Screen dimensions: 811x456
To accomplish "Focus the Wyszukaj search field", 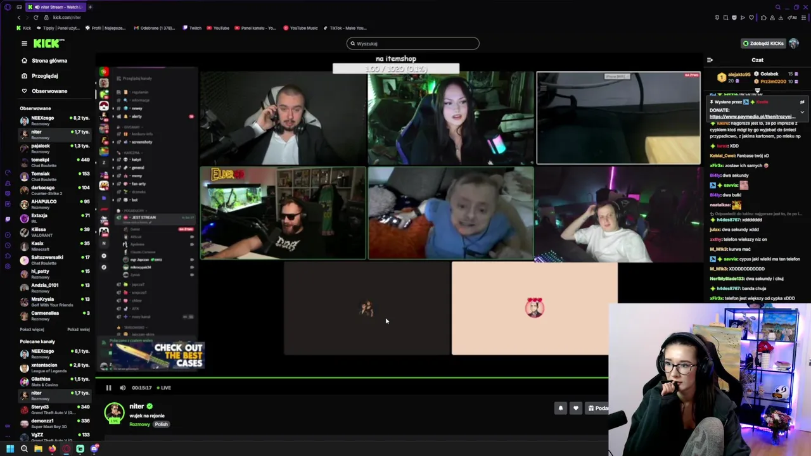I will [412, 43].
